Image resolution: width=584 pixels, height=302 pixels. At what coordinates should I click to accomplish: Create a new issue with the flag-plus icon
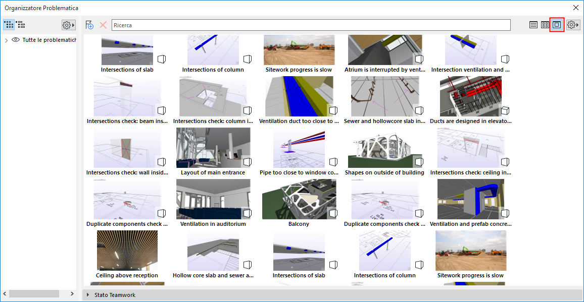coord(89,25)
